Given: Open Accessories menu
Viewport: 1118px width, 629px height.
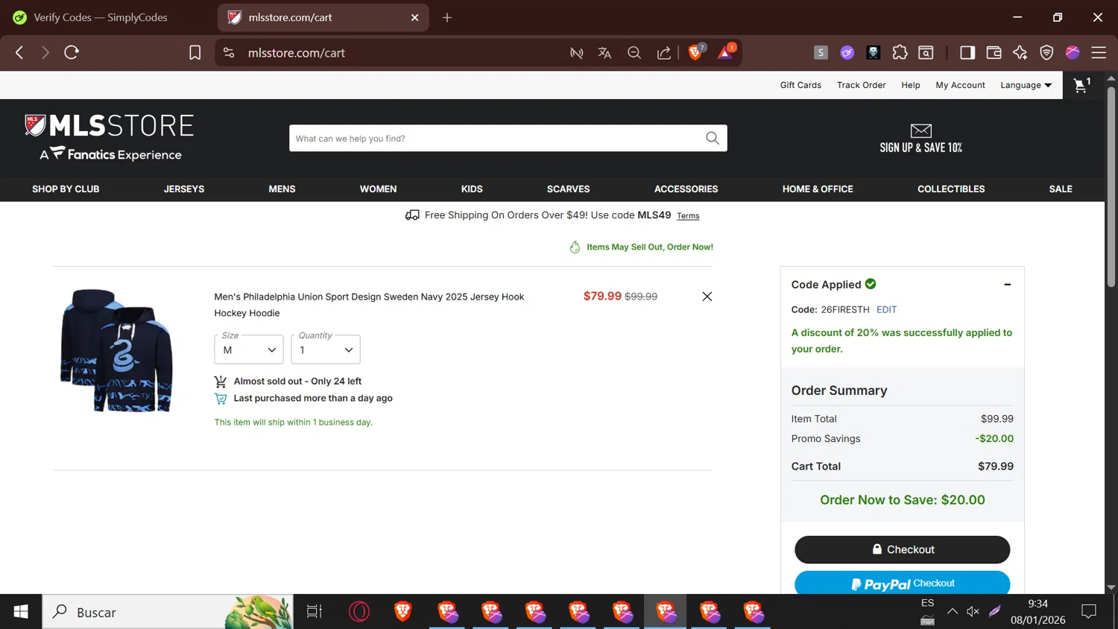Looking at the screenshot, I should pyautogui.click(x=686, y=189).
